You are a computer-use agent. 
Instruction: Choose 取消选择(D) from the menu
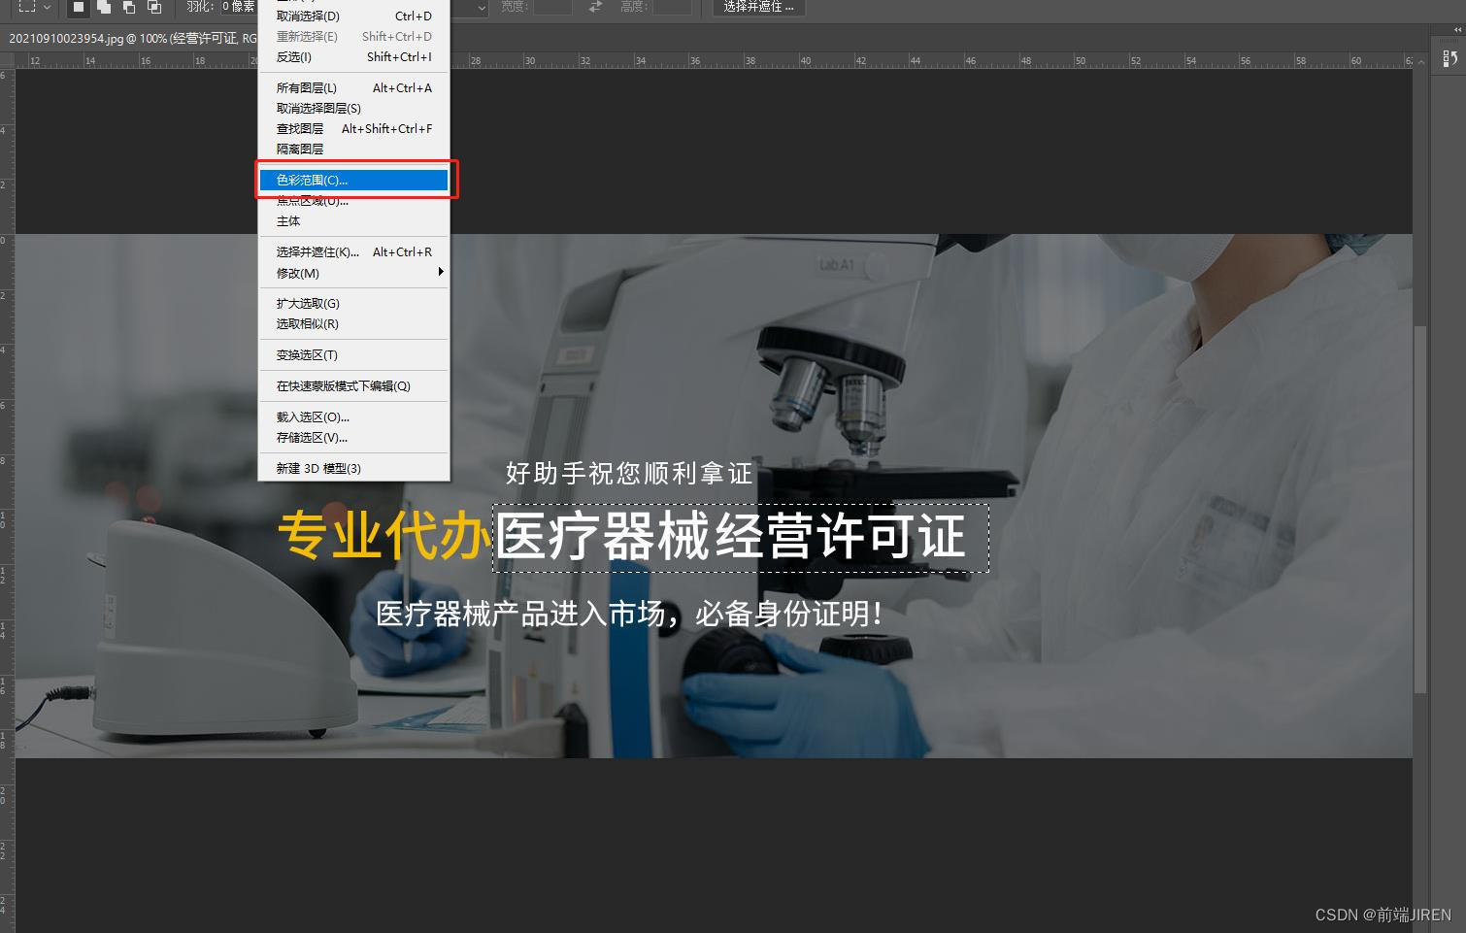[x=353, y=16]
